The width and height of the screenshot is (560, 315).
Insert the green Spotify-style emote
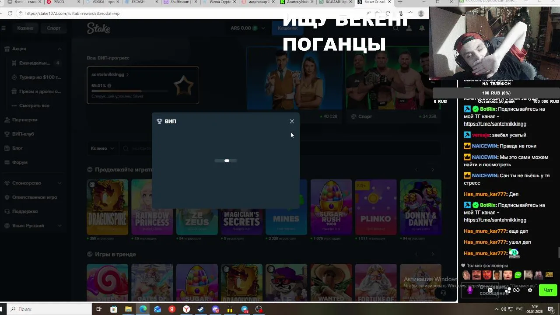(518, 275)
